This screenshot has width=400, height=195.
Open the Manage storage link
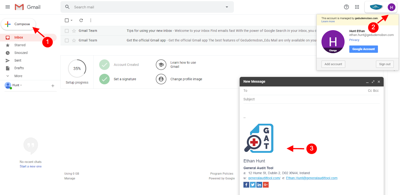pyautogui.click(x=70, y=179)
